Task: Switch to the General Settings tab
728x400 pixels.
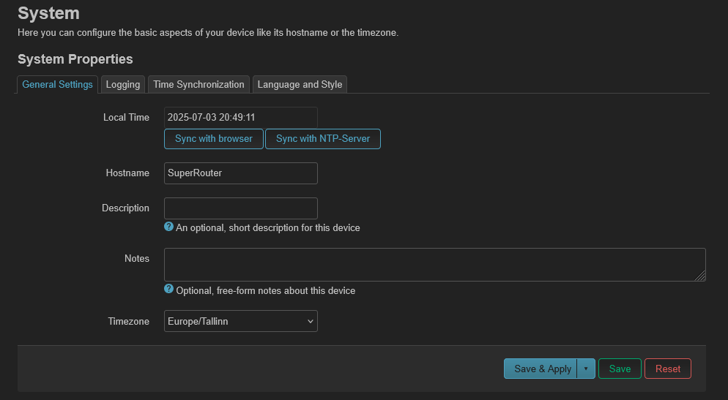Action: 58,84
